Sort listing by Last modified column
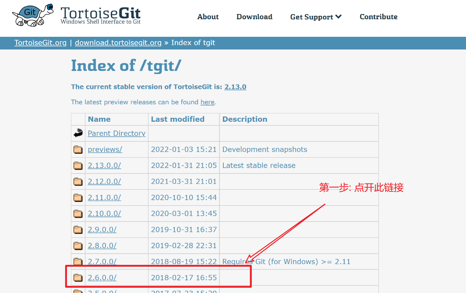466x293 pixels. pyautogui.click(x=177, y=119)
